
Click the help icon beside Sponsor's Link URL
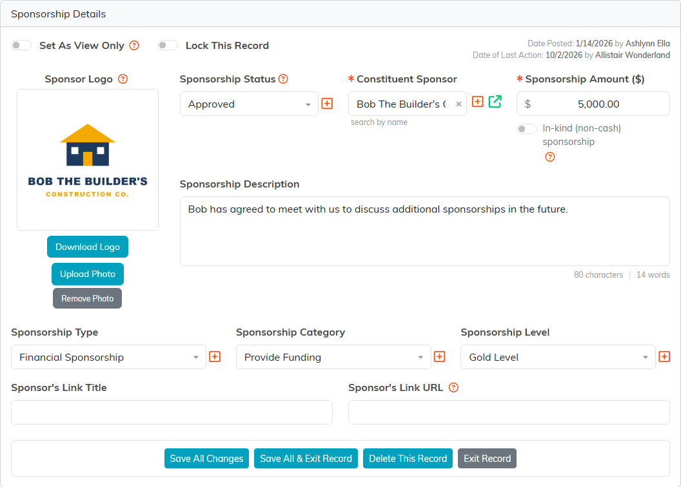click(x=453, y=388)
